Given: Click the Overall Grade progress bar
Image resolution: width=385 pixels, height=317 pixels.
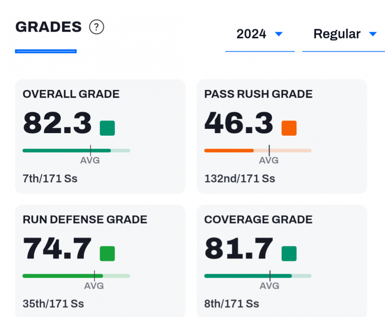Looking at the screenshot, I should [x=76, y=150].
